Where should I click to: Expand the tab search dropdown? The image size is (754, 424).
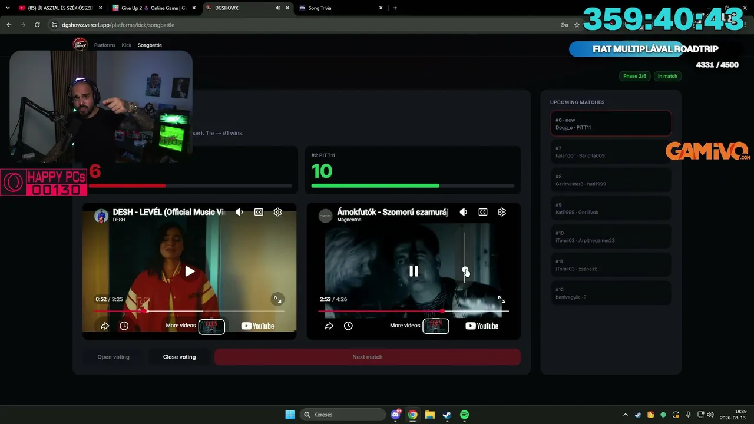click(x=8, y=8)
